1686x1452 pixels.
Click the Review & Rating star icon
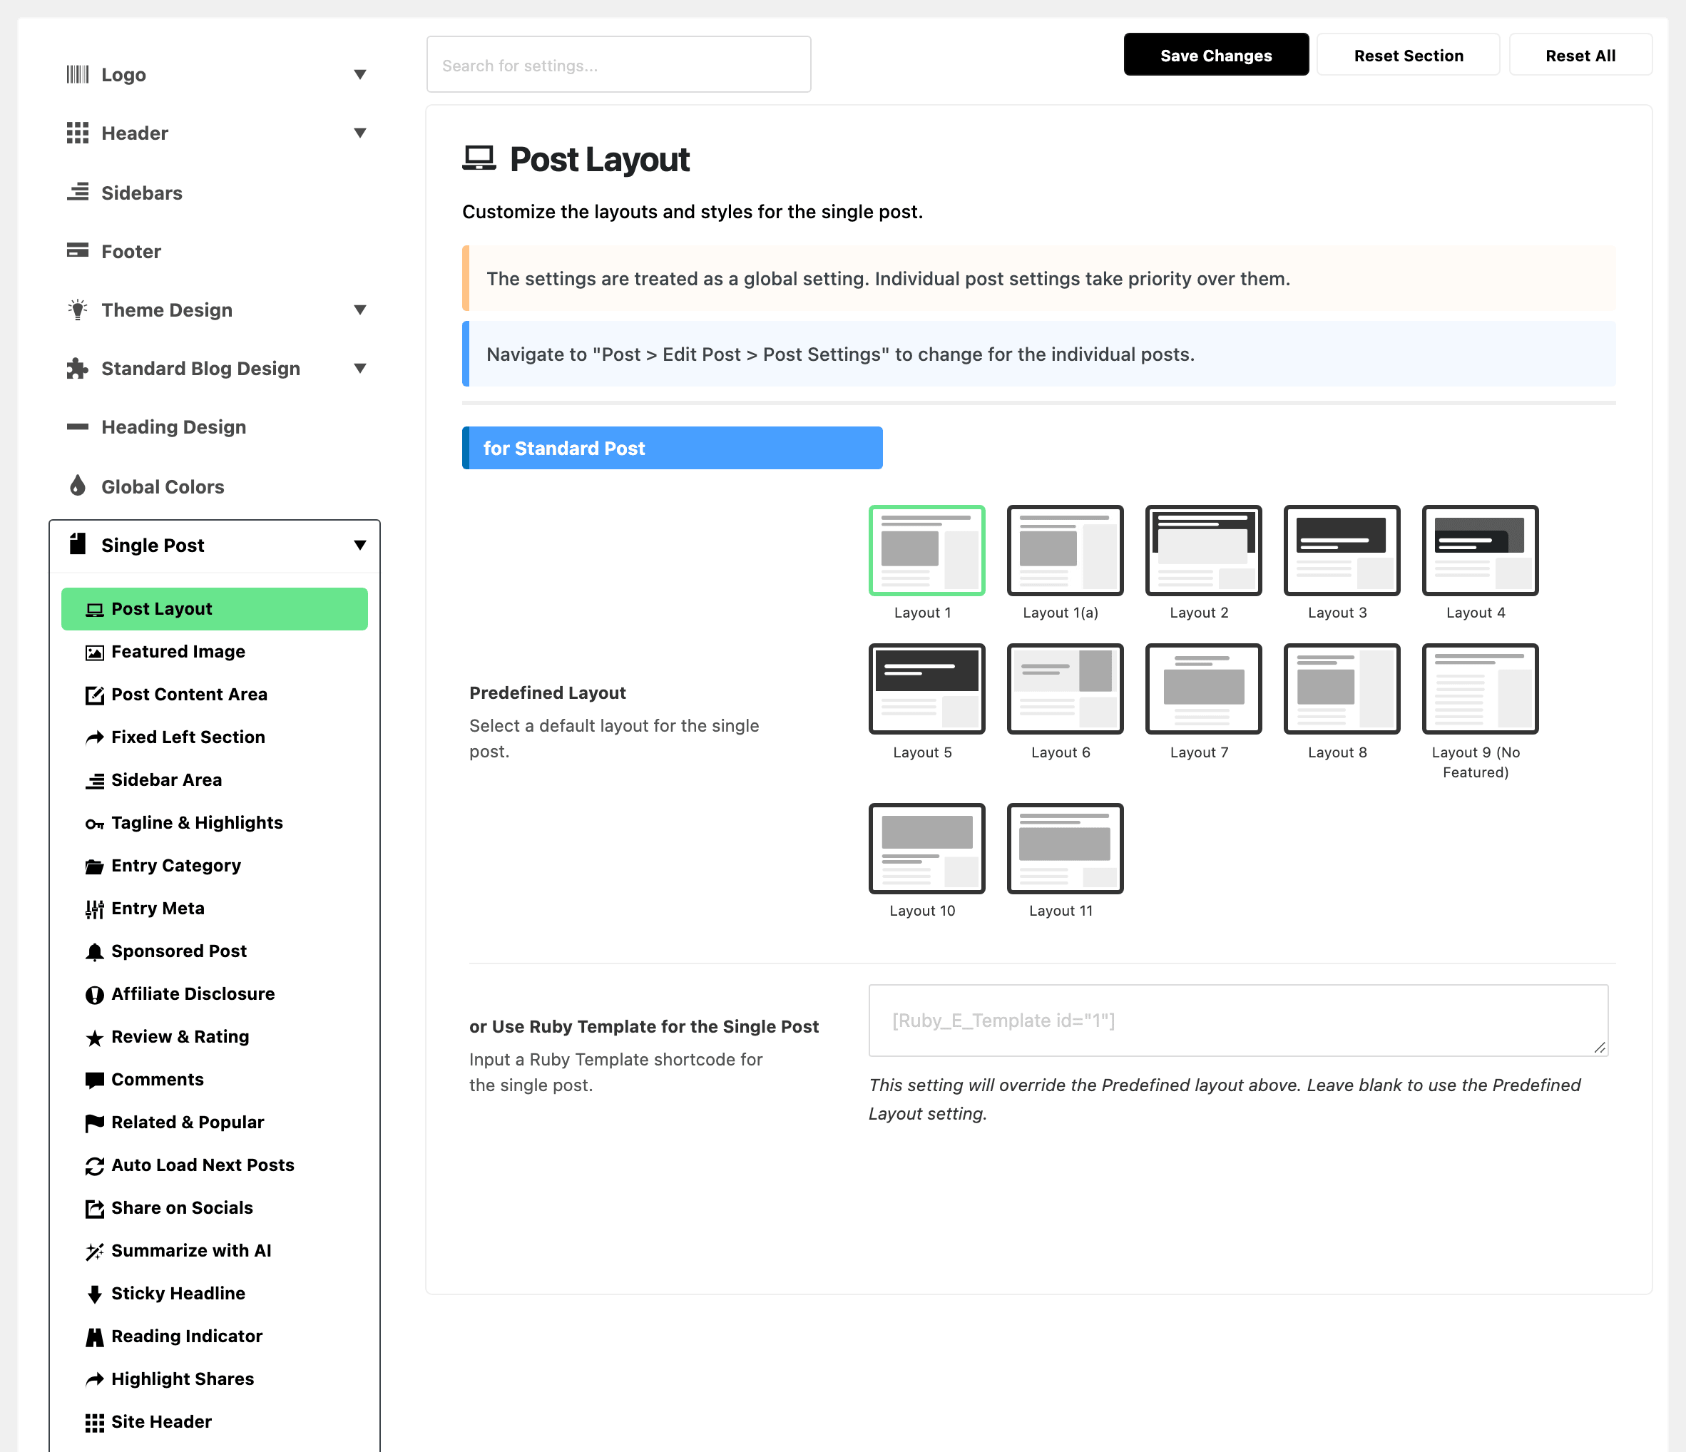(94, 1037)
